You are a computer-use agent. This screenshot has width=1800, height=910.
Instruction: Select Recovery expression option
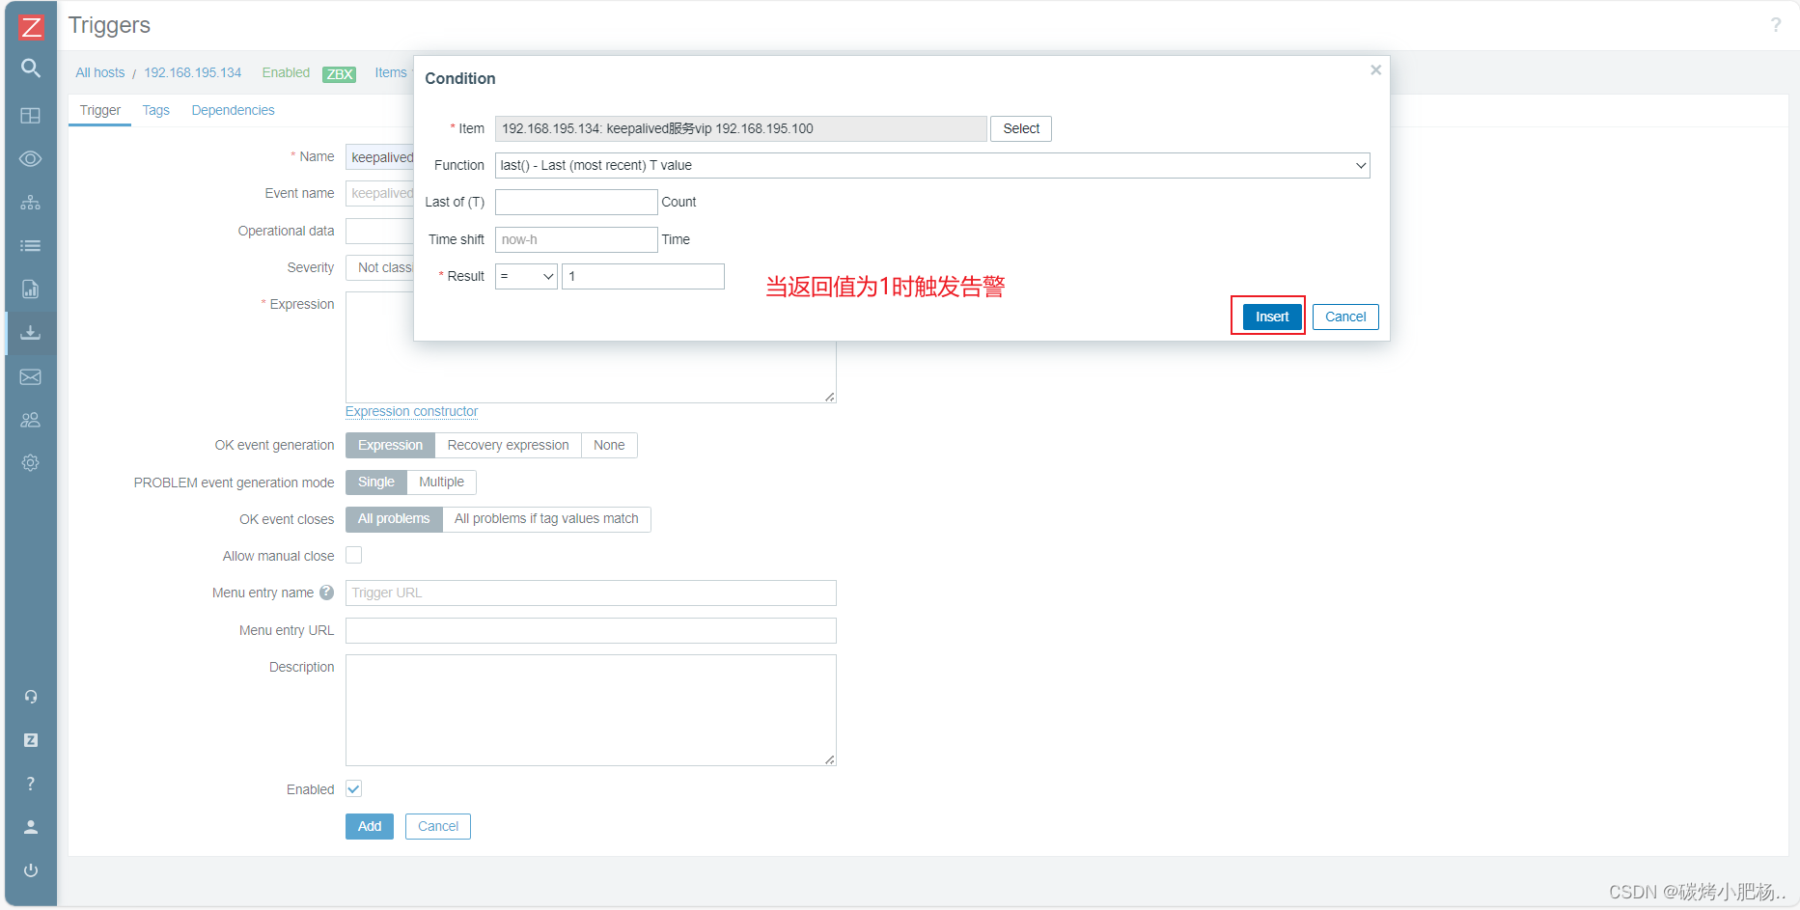click(x=508, y=445)
